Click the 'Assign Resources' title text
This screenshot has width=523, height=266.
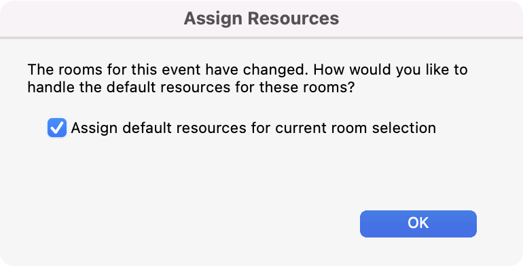[261, 18]
